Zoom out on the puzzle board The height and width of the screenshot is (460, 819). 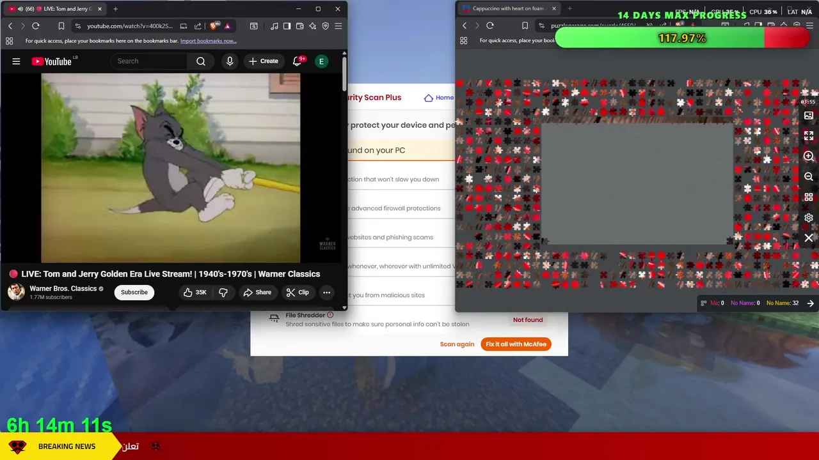(809, 177)
